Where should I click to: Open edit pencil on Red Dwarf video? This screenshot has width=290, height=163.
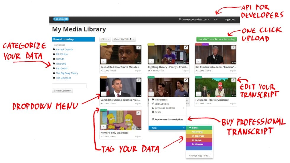point(138,47)
